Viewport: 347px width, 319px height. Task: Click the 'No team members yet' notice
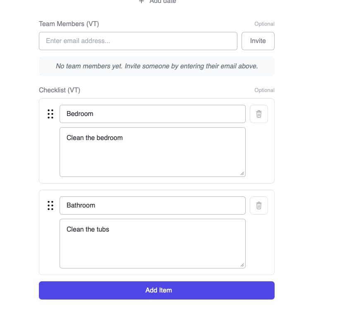tap(157, 66)
